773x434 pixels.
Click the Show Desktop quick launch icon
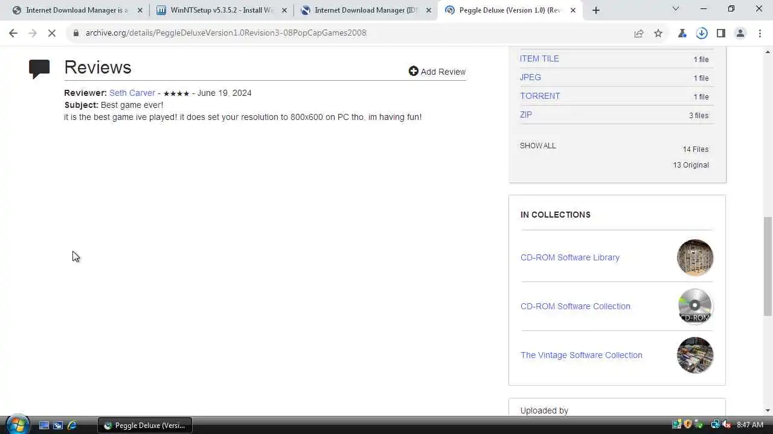tap(44, 425)
